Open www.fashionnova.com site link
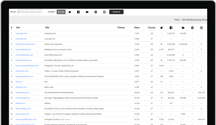This screenshot has width=216, height=125. point(24,55)
